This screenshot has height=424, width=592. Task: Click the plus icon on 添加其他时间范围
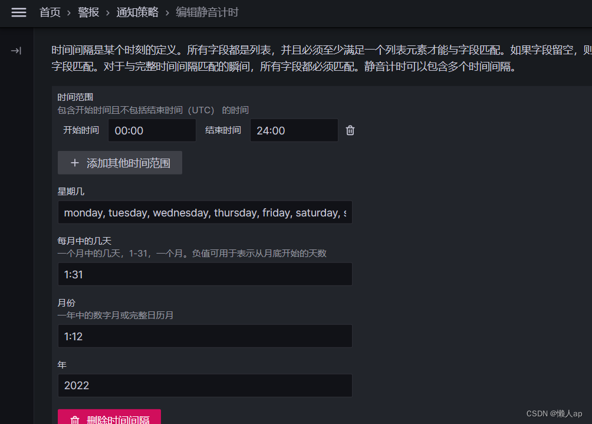point(75,163)
